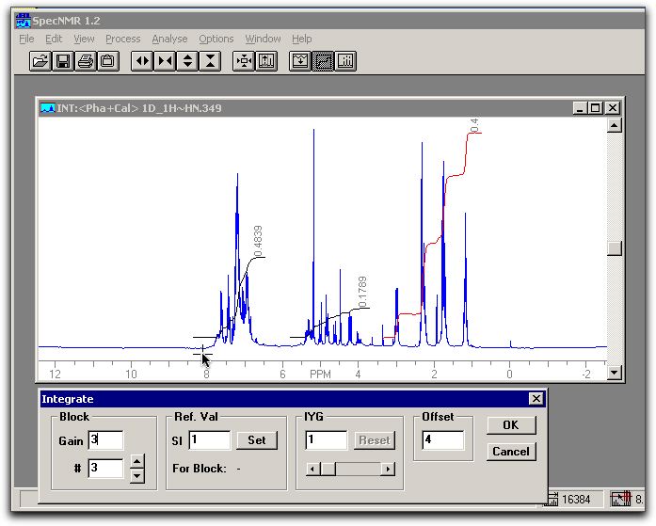The width and height of the screenshot is (656, 526).
Task: Expand spectrum horizontally with outward arrows icon
Action: (x=142, y=61)
